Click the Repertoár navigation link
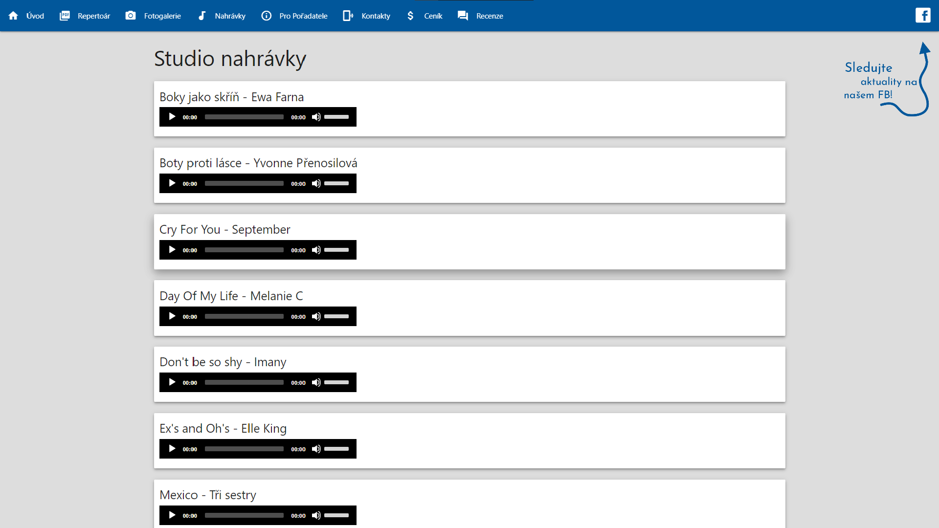Image resolution: width=939 pixels, height=528 pixels. coord(94,16)
